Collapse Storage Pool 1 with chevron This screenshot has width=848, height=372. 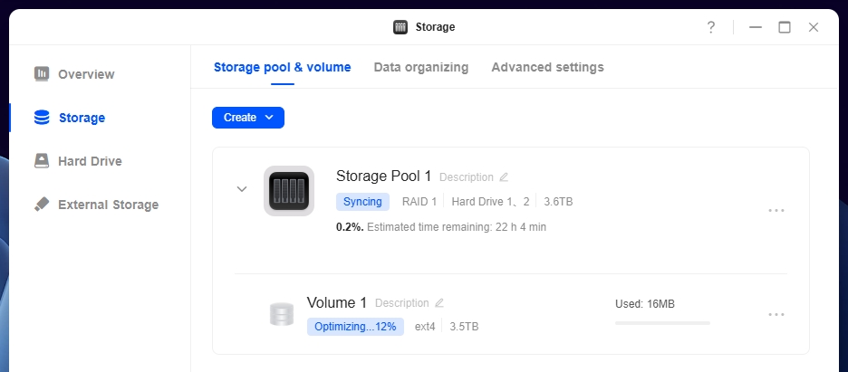coord(242,189)
